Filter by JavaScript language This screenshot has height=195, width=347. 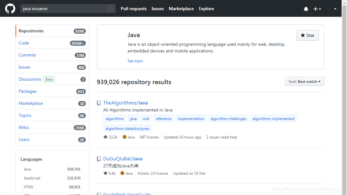click(x=52, y=178)
